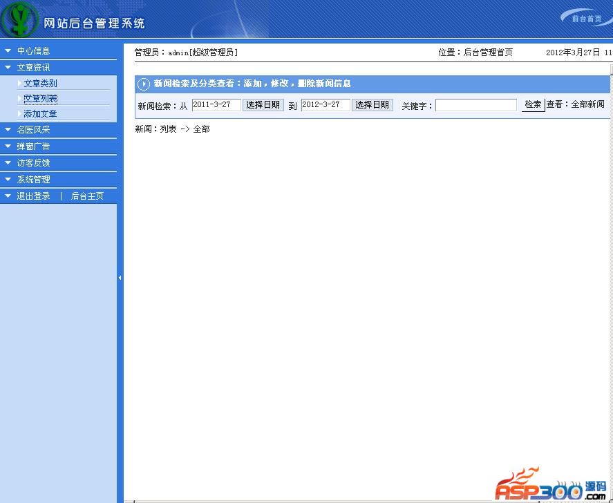Collapse the 文章资讯 menu section
The height and width of the screenshot is (503, 613).
coord(33,68)
